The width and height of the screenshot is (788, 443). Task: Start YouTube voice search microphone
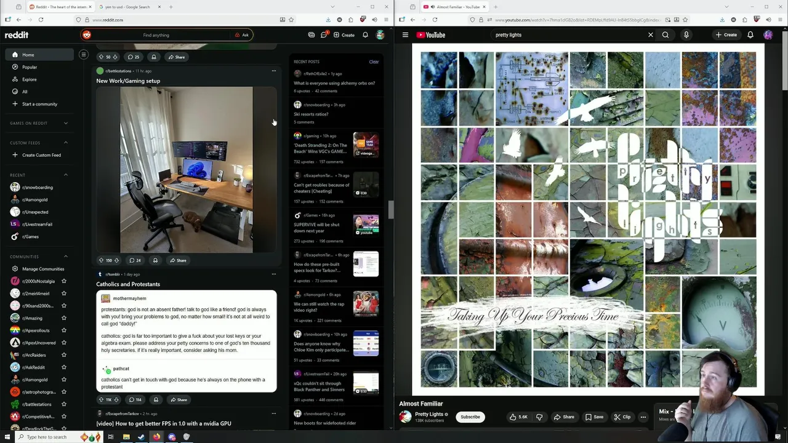click(686, 35)
